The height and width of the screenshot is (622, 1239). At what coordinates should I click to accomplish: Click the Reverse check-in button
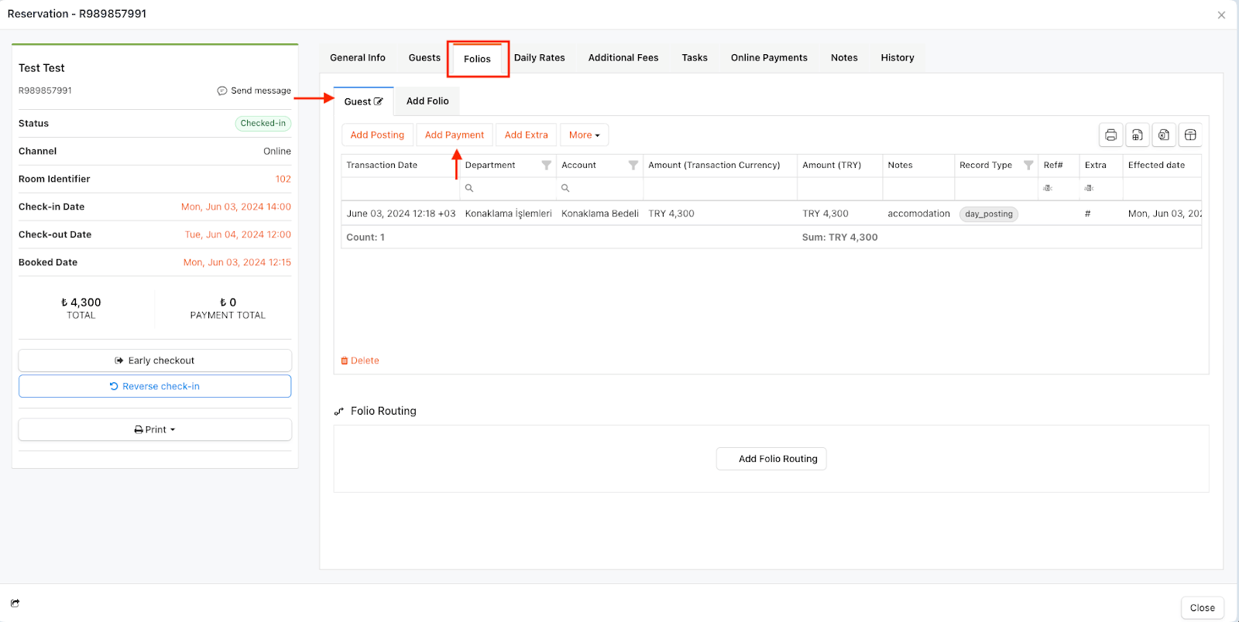pos(155,387)
